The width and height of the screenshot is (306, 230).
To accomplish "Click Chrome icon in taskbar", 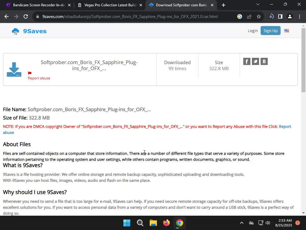I will [179, 223].
